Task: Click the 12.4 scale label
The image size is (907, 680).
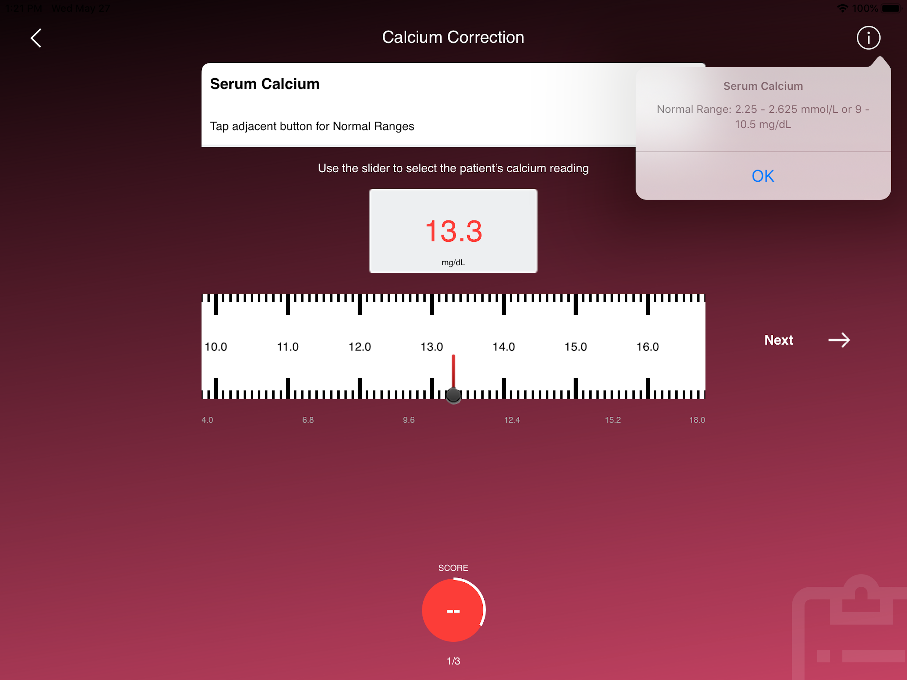Action: [x=512, y=420]
